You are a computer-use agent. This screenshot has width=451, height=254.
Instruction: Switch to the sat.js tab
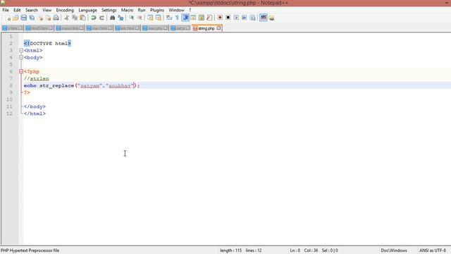(x=180, y=28)
